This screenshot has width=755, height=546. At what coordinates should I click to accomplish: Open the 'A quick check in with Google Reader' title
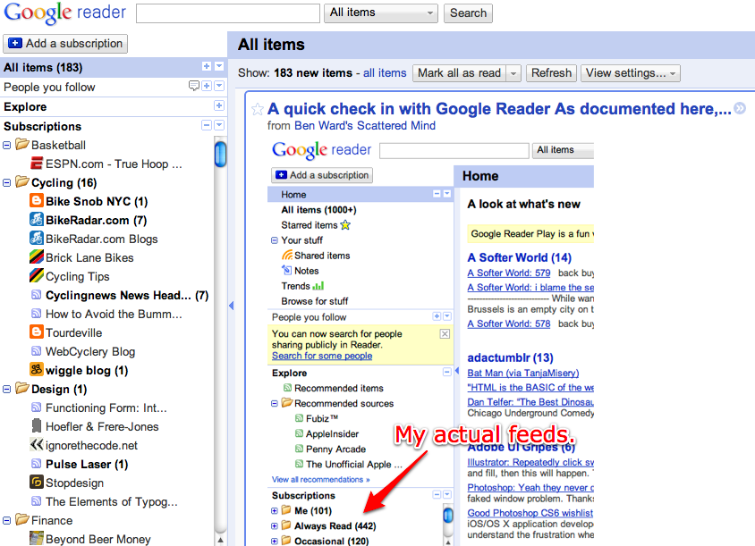coord(499,109)
